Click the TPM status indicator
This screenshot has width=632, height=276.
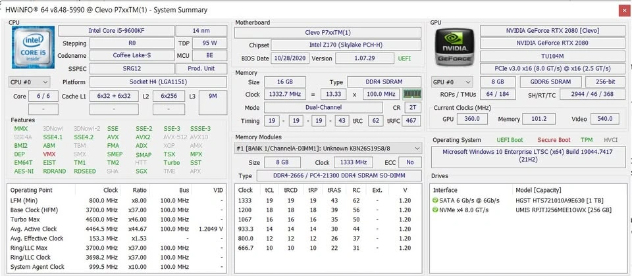click(587, 140)
